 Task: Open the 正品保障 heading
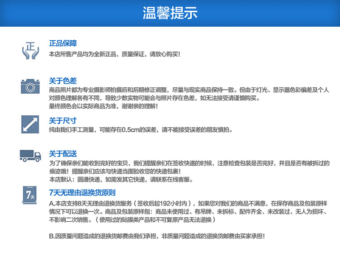coord(63,43)
